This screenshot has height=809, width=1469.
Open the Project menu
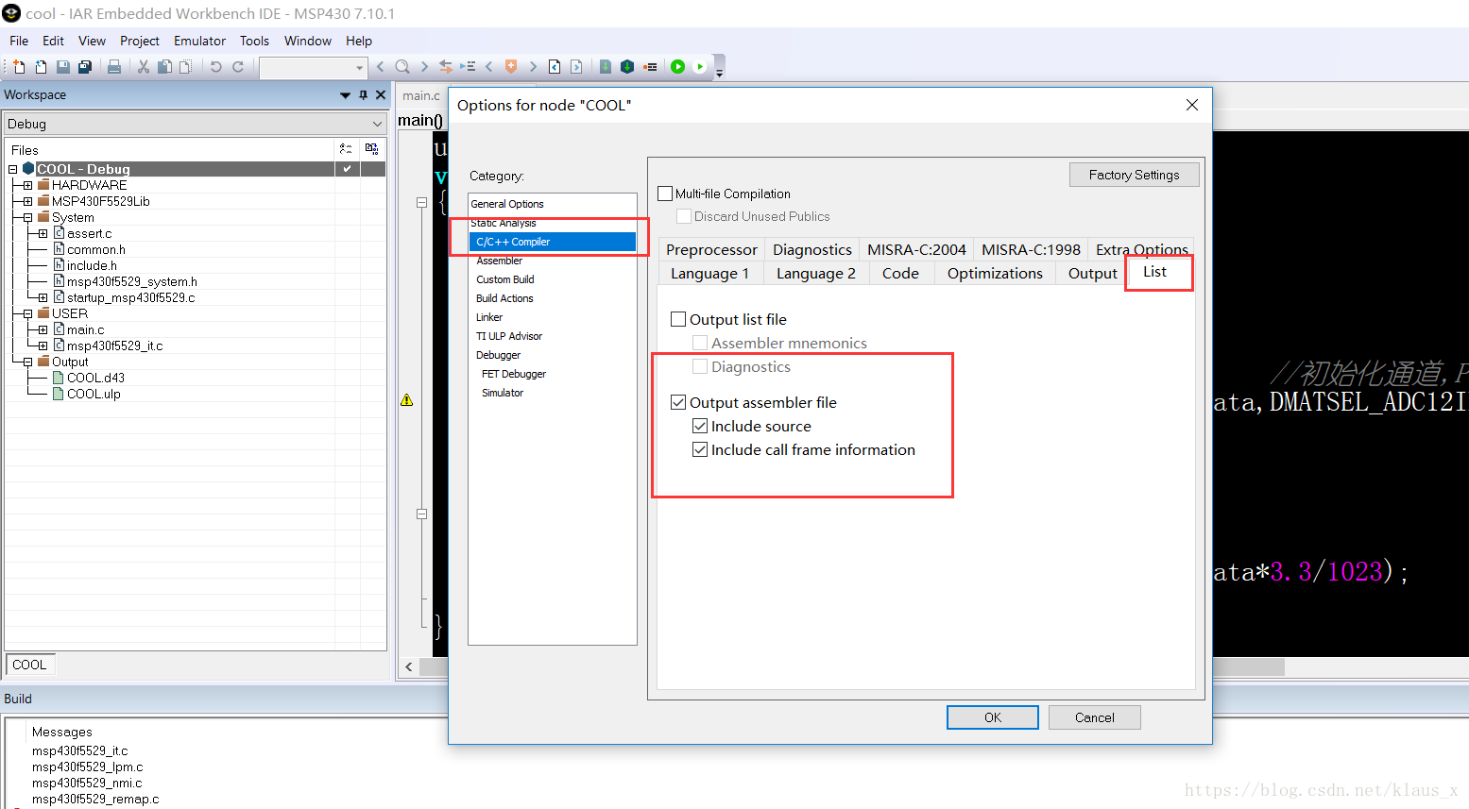coord(139,41)
